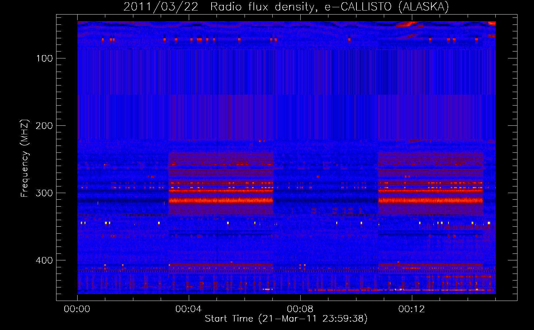
Task: Click the '300' frequency tick label
Action: 45,193
